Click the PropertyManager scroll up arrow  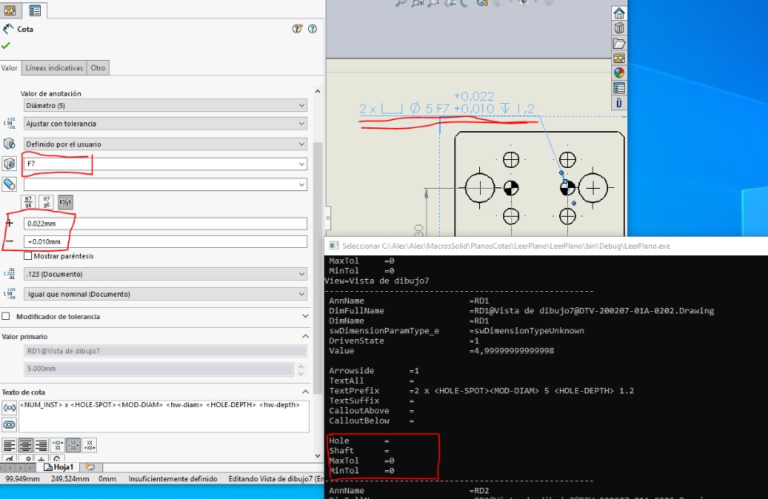click(318, 91)
